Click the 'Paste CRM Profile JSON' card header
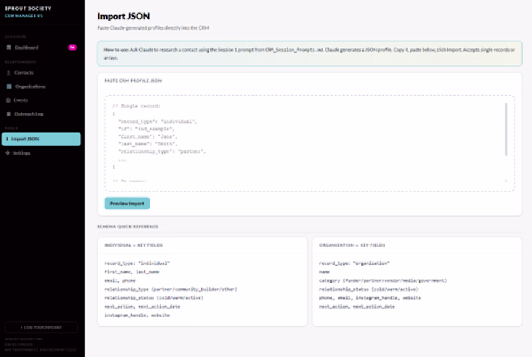The image size is (532, 357). [133, 81]
